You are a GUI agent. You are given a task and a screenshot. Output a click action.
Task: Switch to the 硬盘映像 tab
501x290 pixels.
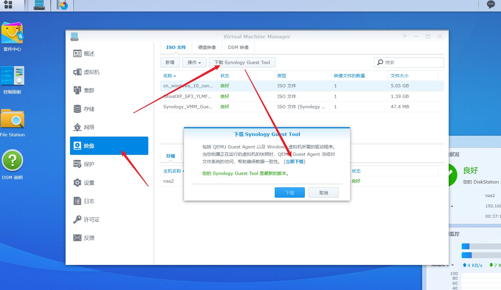[207, 47]
